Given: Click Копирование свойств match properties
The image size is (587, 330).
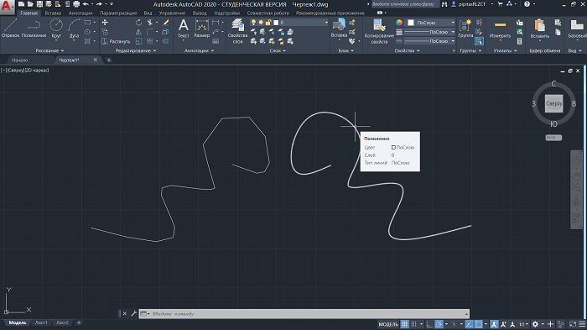Looking at the screenshot, I should click(379, 31).
